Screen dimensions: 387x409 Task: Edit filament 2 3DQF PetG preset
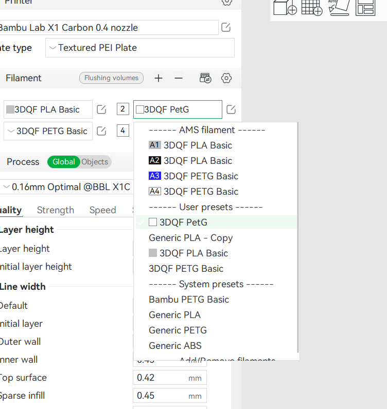coord(231,109)
